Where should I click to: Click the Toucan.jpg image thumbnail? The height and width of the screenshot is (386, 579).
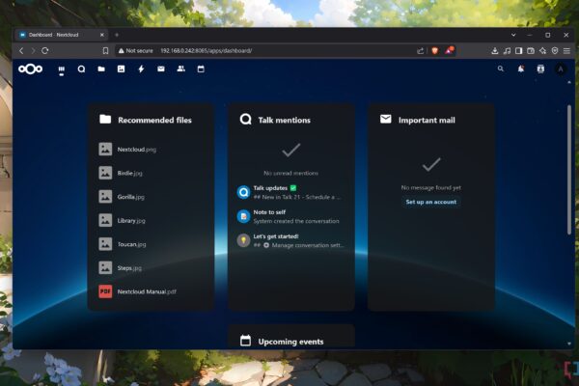105,244
